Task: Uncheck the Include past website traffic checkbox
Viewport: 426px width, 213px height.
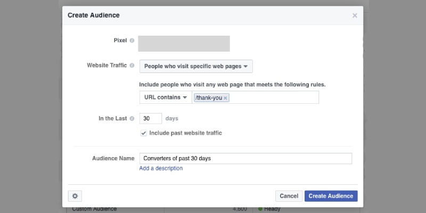Action: point(143,134)
